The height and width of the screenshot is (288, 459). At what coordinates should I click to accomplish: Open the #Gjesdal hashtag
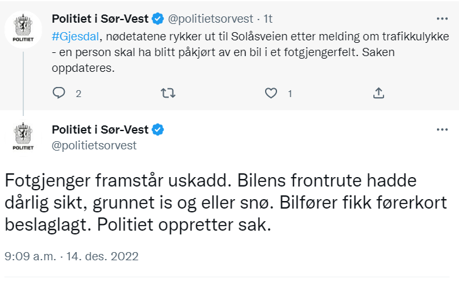click(x=73, y=37)
